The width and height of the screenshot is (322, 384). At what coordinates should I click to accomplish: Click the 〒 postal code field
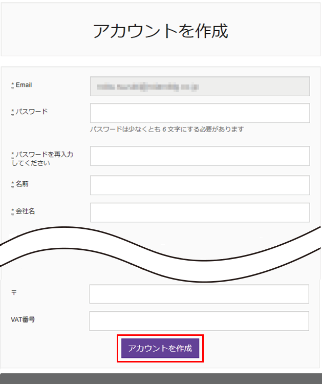(x=199, y=294)
